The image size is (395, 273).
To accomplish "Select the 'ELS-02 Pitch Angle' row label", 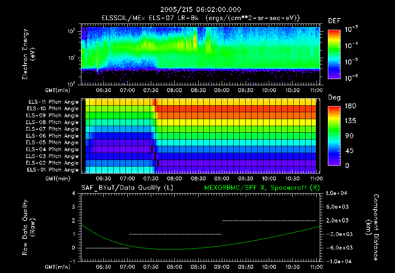I will click(x=52, y=163).
